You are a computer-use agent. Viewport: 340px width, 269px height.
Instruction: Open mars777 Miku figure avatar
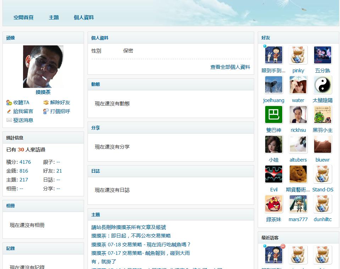[x=298, y=204]
